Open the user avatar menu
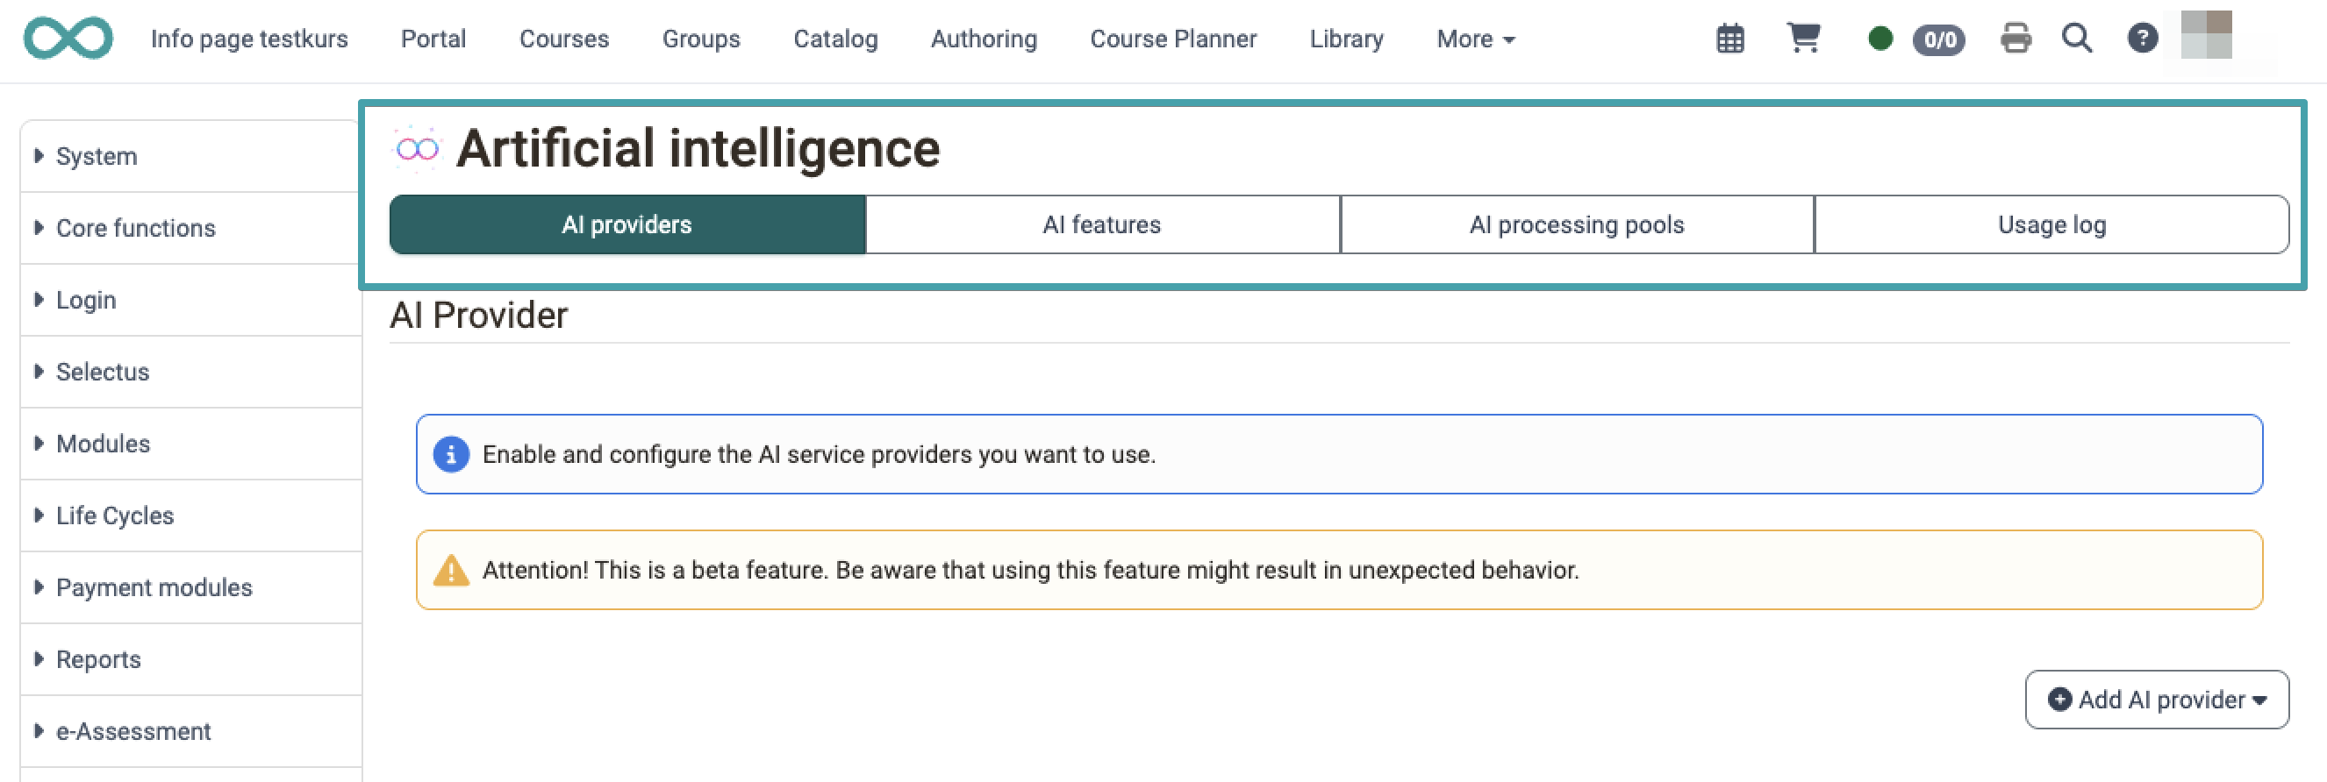Image resolution: width=2327 pixels, height=782 pixels. (x=2206, y=35)
